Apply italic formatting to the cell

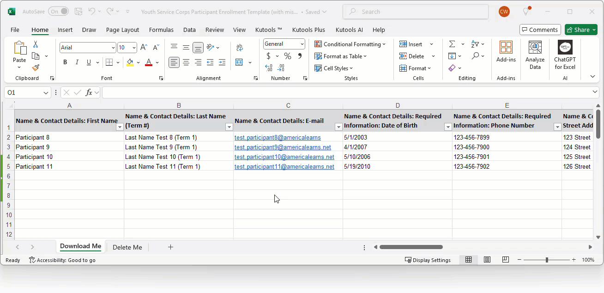[x=77, y=62]
